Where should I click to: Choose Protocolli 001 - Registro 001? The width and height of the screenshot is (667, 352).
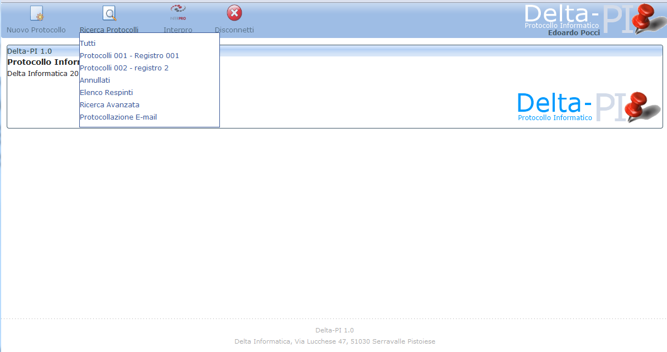(129, 56)
